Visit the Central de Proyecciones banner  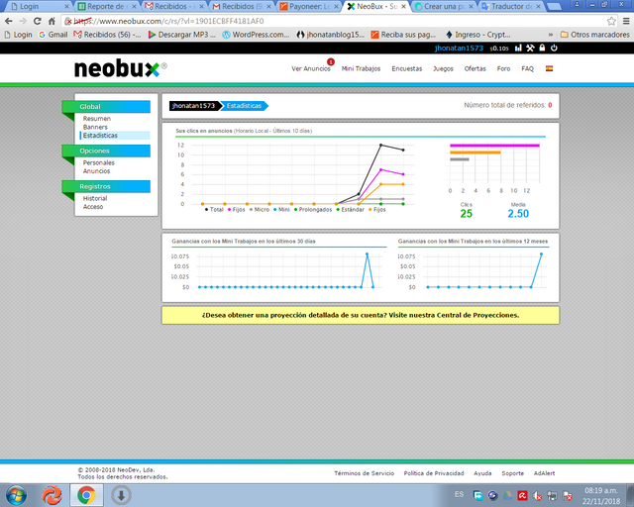pos(361,315)
